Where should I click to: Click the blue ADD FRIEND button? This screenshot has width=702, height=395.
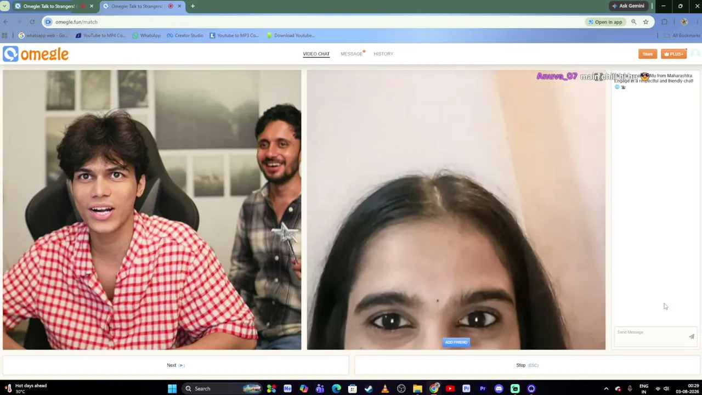[456, 342]
